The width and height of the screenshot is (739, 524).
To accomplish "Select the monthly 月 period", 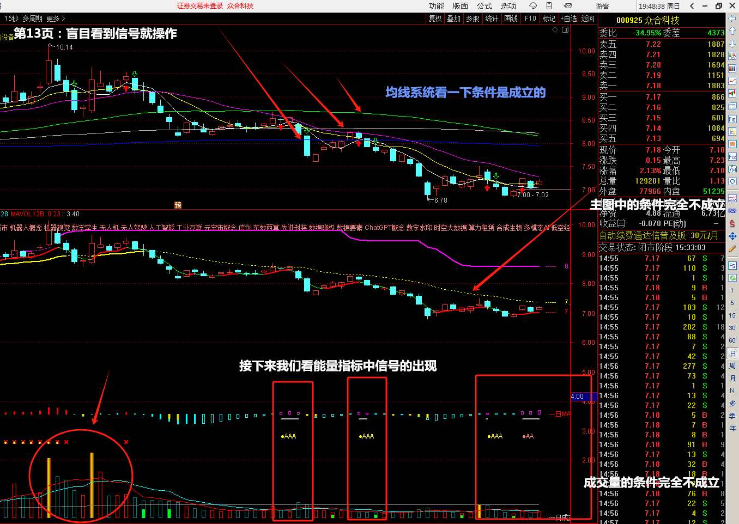I will [x=732, y=379].
